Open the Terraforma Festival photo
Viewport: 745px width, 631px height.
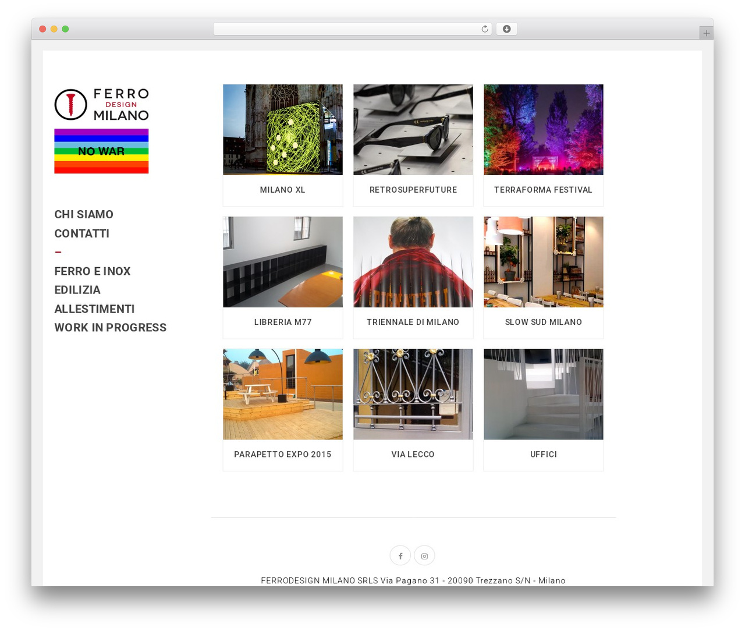point(544,130)
